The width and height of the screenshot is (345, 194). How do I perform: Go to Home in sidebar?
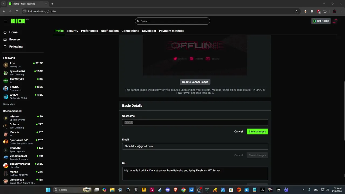coord(13,32)
